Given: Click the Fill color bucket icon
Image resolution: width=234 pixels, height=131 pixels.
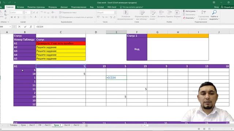Looking at the screenshot, I should (31, 17).
